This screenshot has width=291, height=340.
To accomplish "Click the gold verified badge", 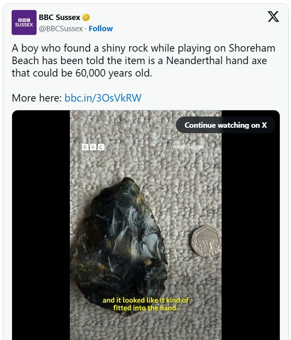I will point(86,17).
